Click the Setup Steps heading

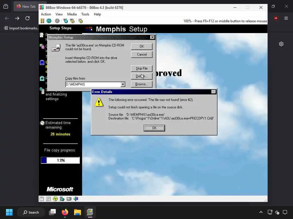[60, 28]
